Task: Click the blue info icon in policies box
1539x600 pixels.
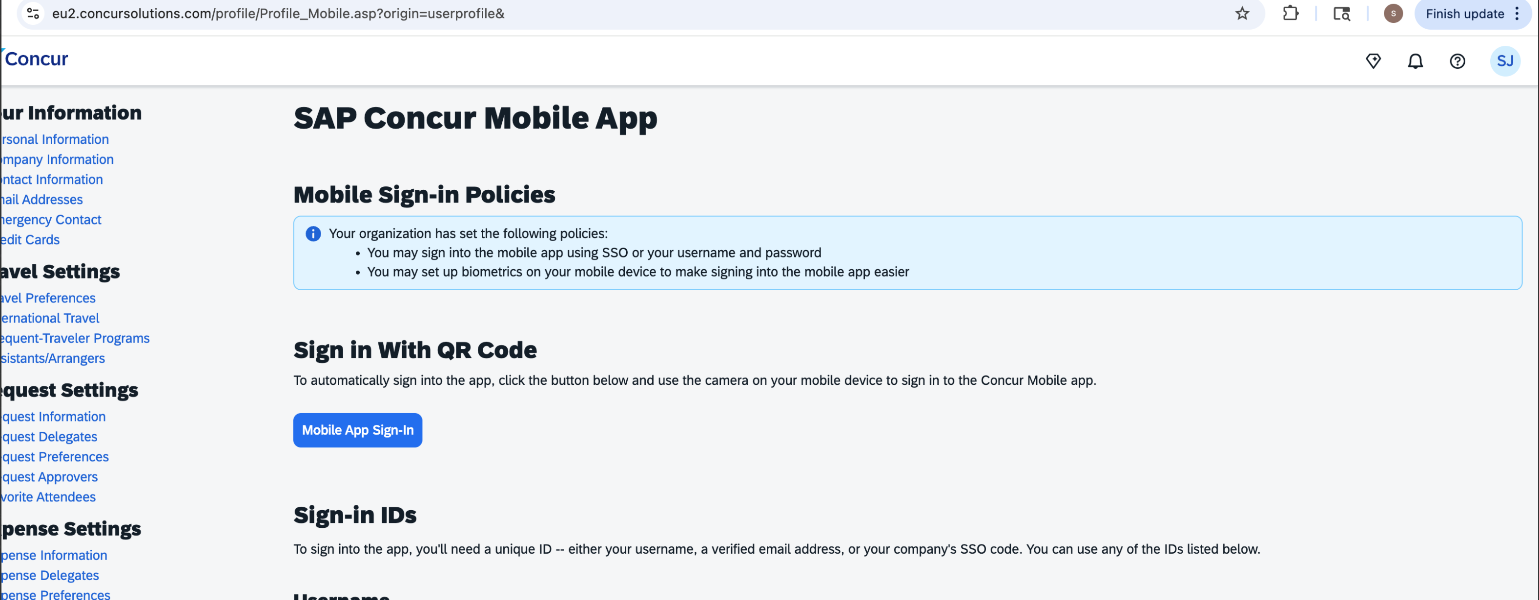Action: click(x=313, y=234)
